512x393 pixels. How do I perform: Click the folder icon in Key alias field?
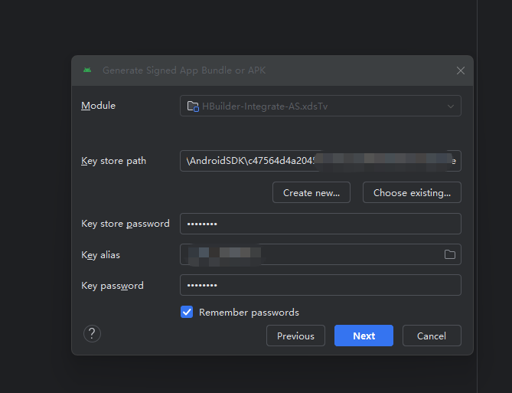(x=450, y=254)
